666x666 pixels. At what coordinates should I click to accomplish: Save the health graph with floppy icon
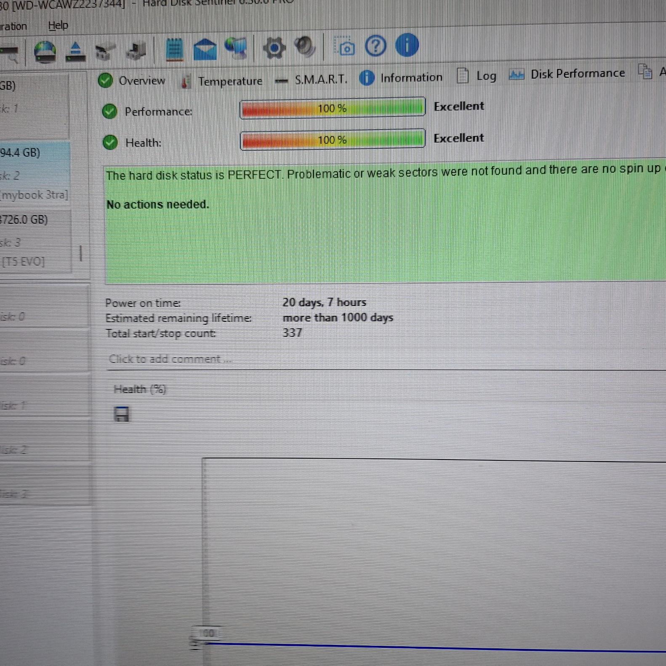(x=122, y=414)
